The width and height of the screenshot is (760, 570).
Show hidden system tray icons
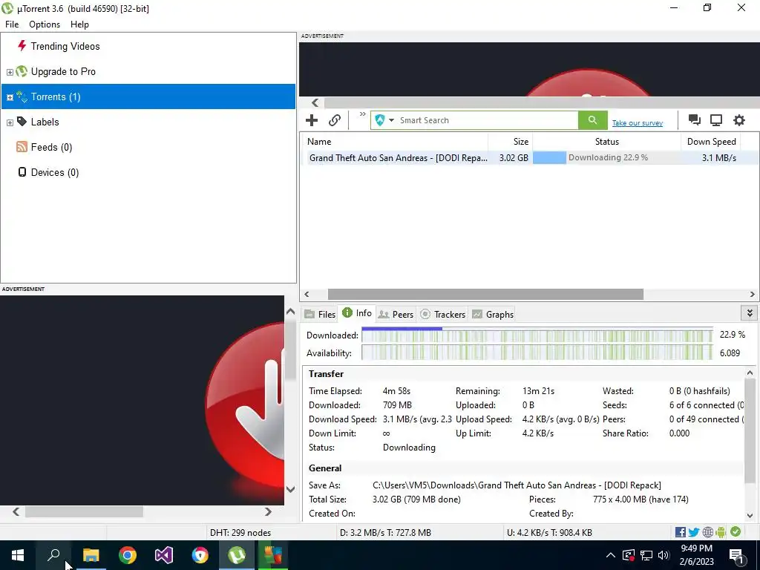coord(611,555)
